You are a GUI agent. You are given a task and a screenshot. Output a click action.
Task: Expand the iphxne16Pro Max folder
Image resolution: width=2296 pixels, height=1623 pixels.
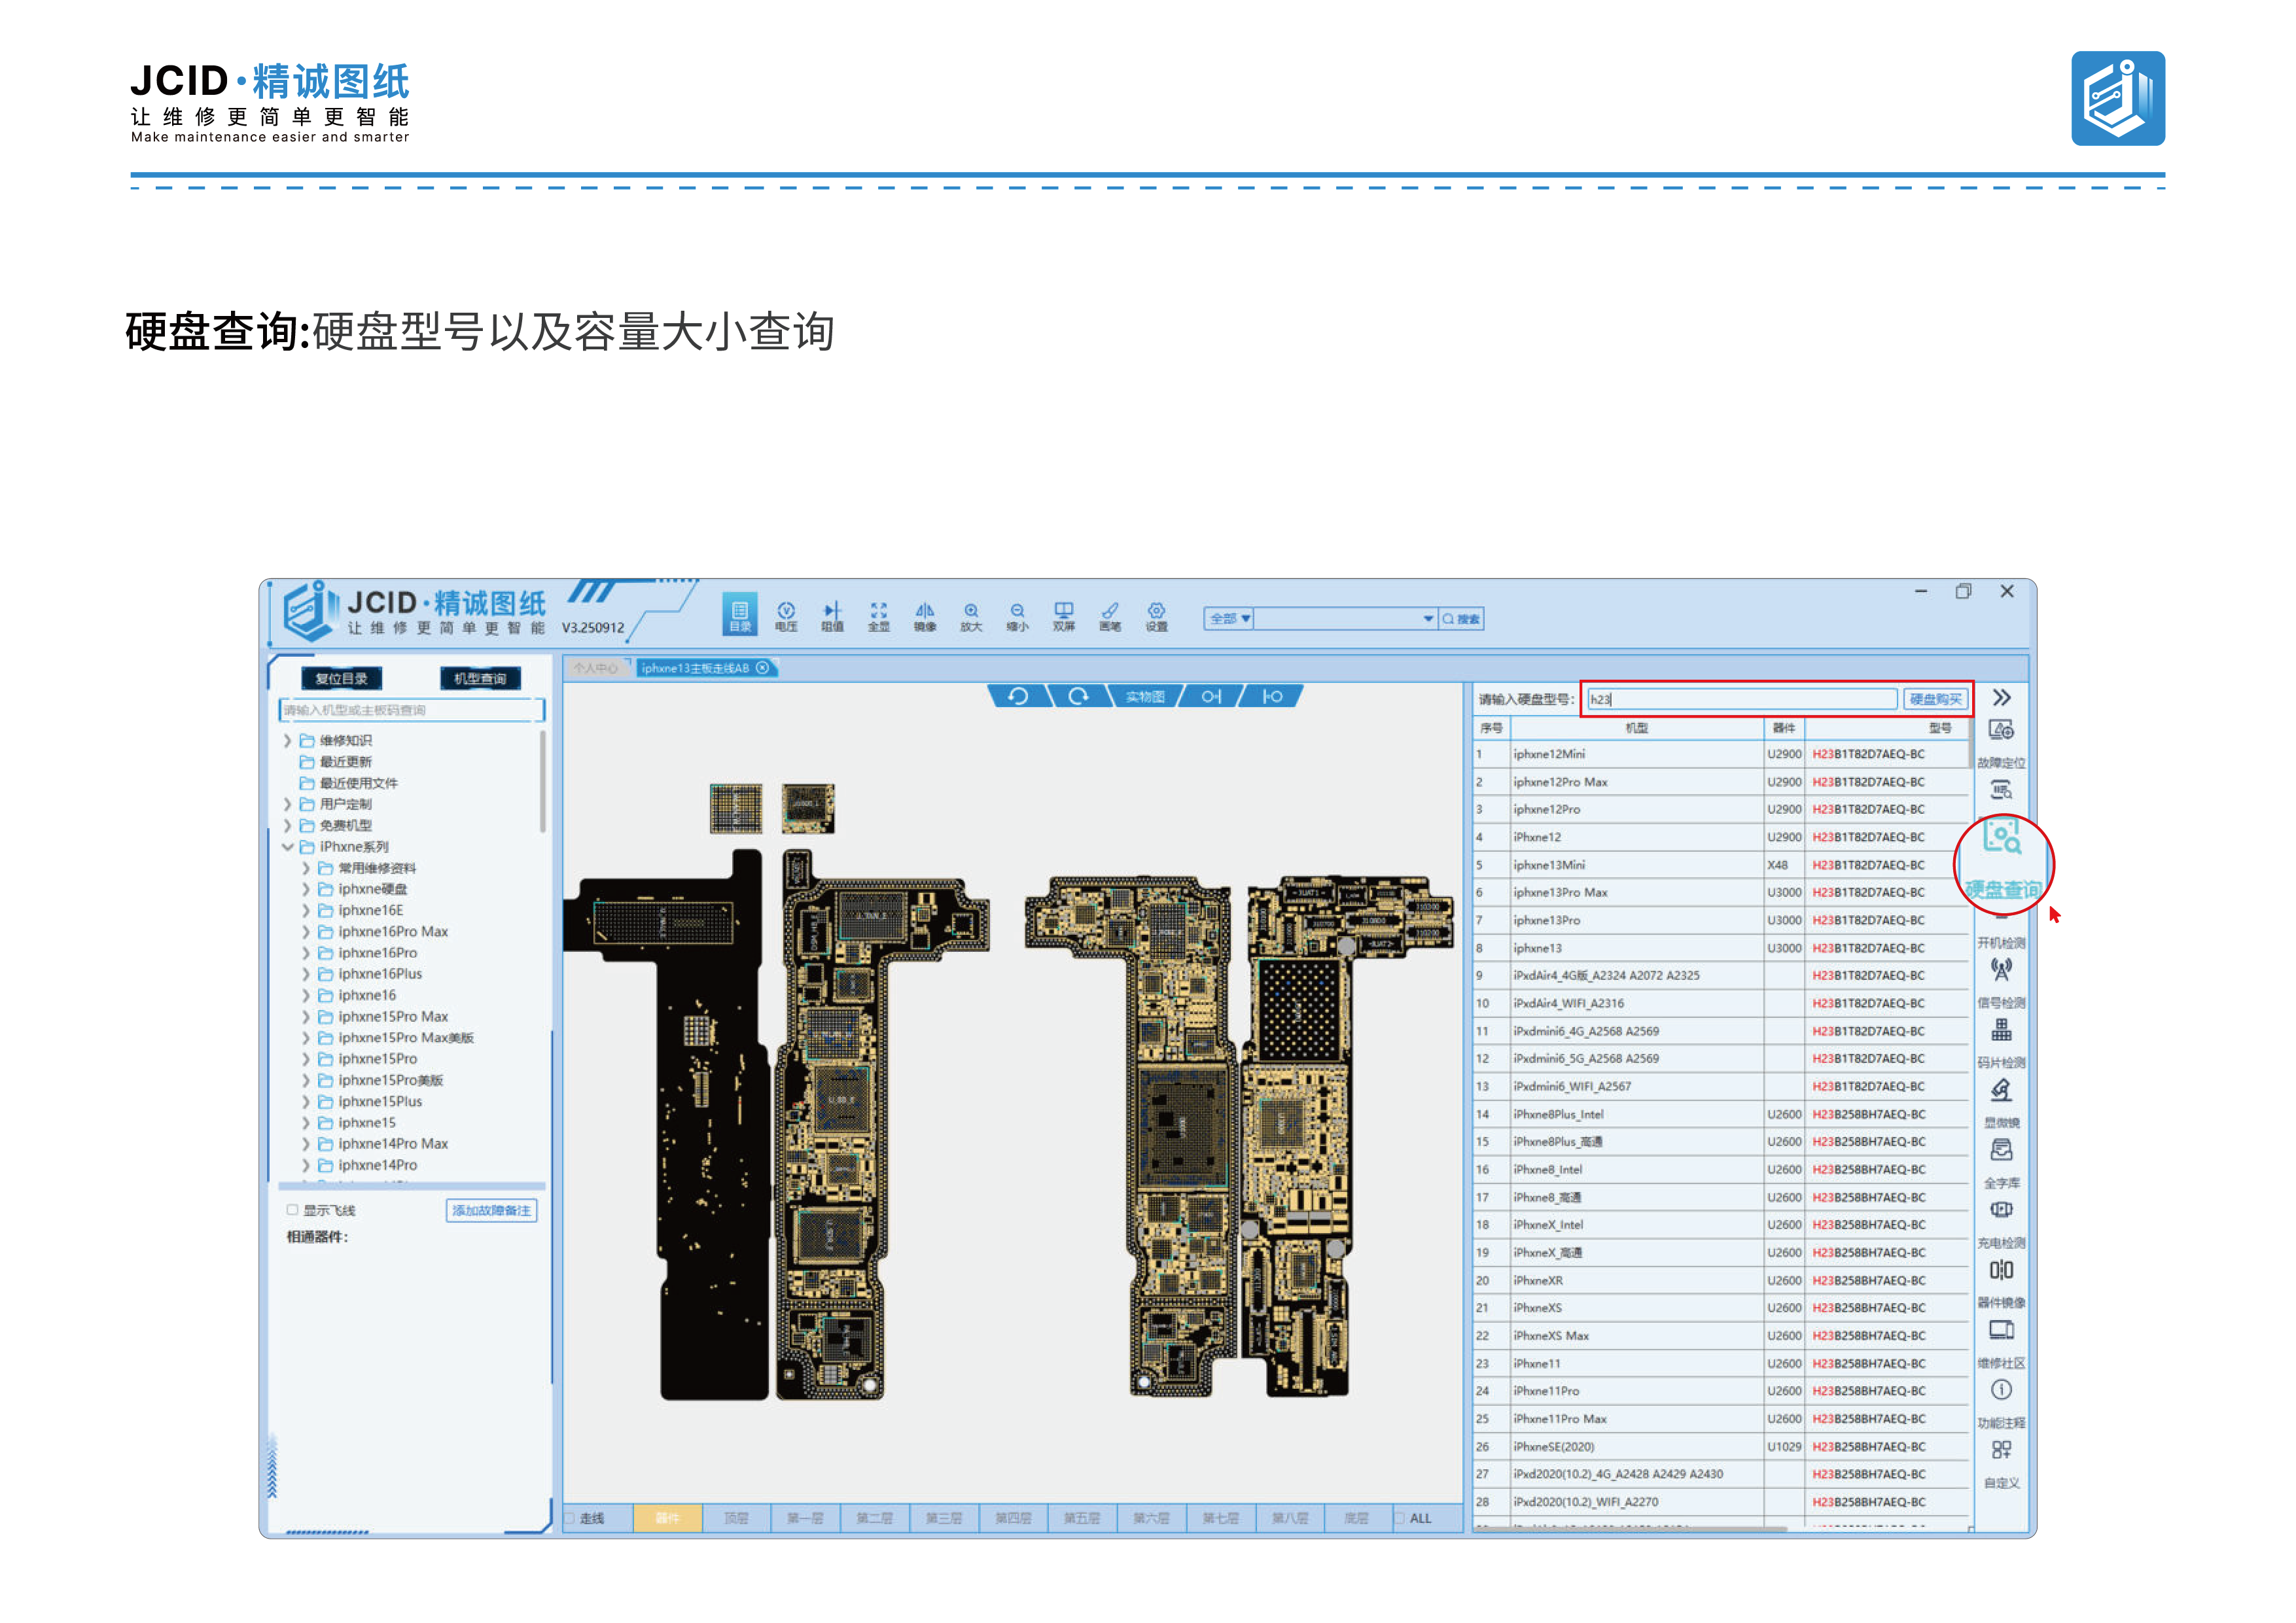tap(306, 931)
